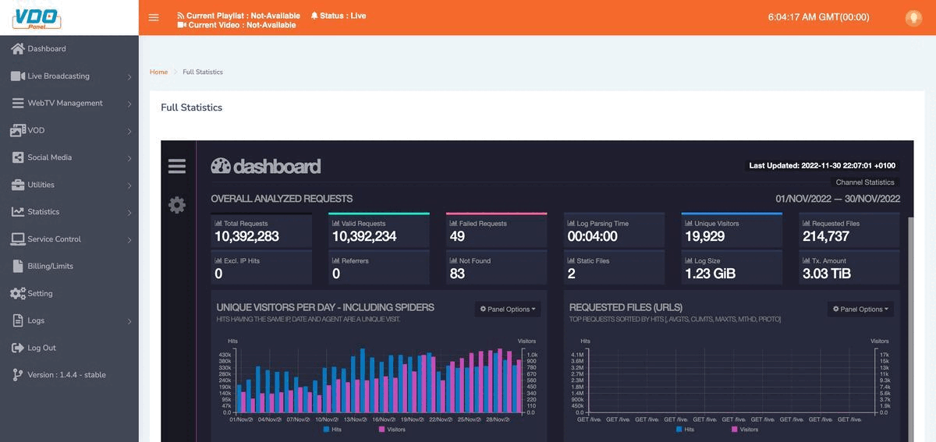The image size is (936, 442).
Task: Go to Home breadcrumb link
Action: pos(158,72)
